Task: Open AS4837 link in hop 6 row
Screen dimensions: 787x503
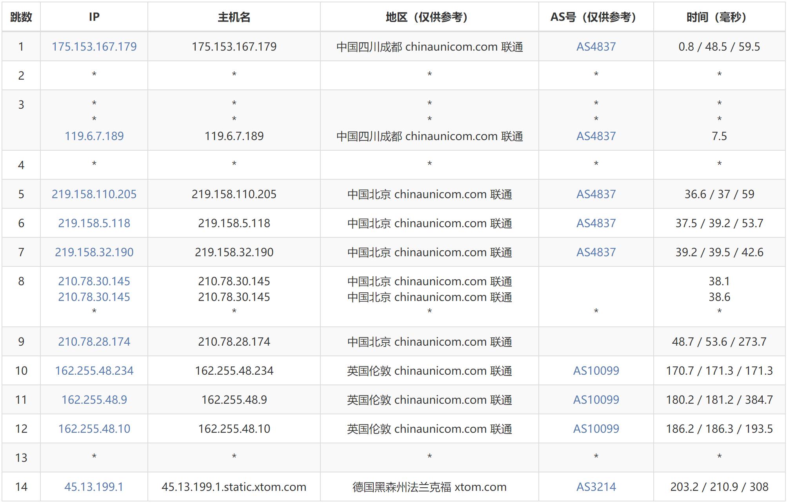Action: coord(596,223)
